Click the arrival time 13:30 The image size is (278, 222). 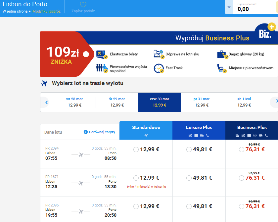[x=111, y=187]
